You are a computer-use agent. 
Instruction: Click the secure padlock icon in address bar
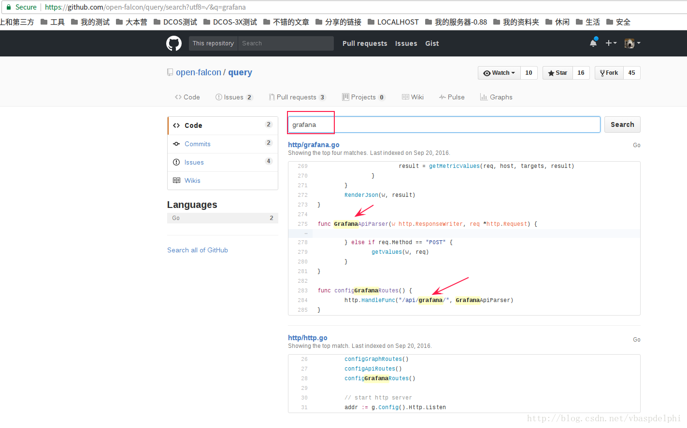[8, 7]
